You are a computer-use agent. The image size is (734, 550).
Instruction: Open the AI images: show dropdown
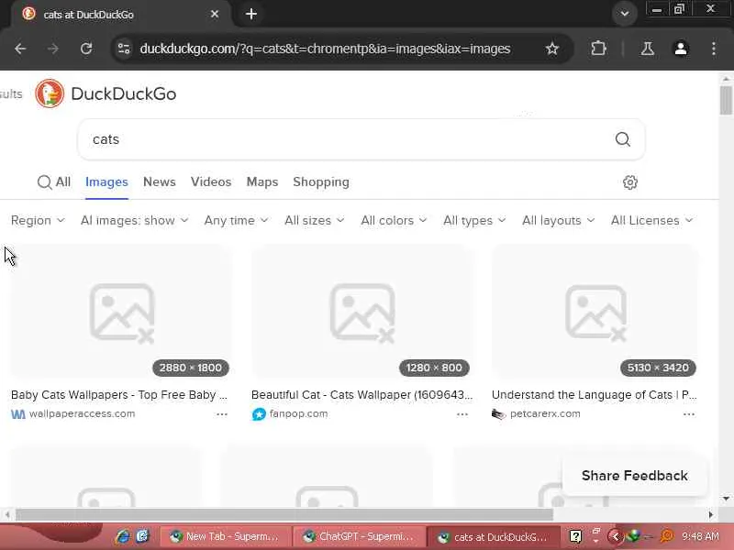pos(134,220)
